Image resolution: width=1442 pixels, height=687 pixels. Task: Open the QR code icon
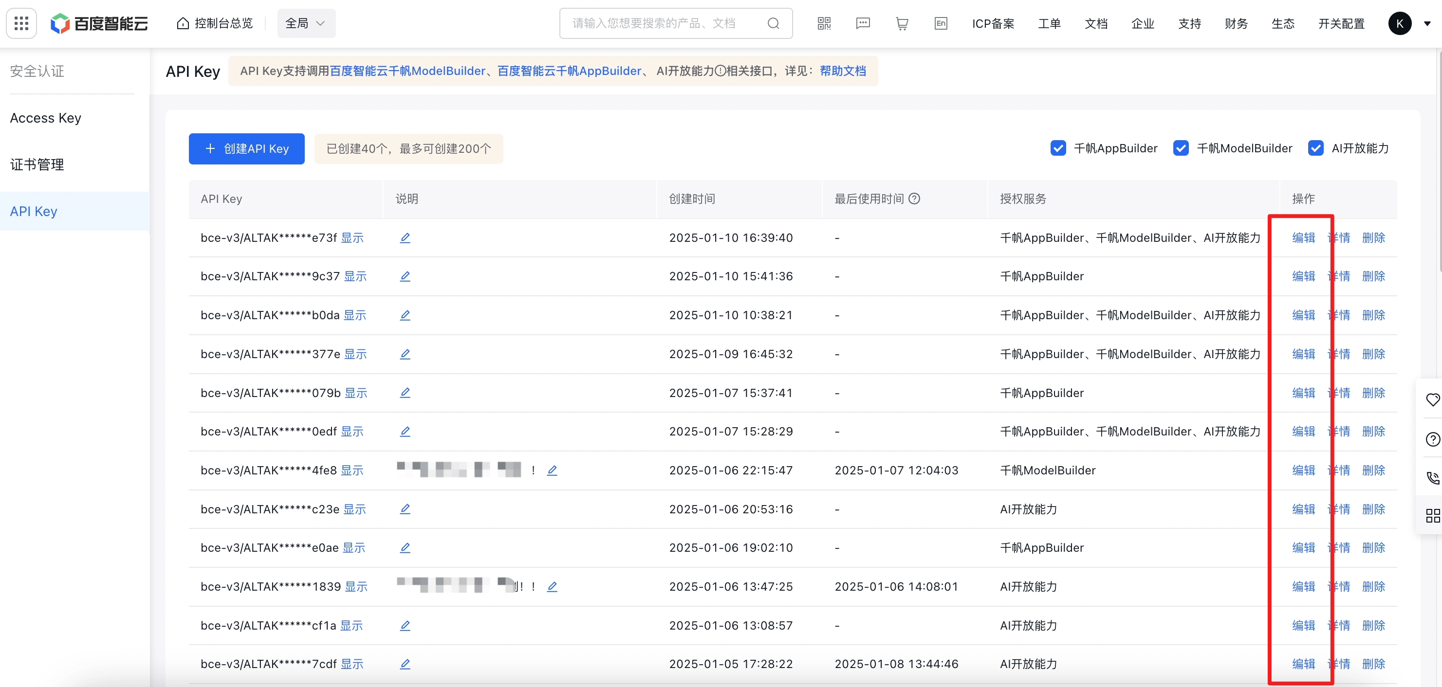pyautogui.click(x=824, y=23)
